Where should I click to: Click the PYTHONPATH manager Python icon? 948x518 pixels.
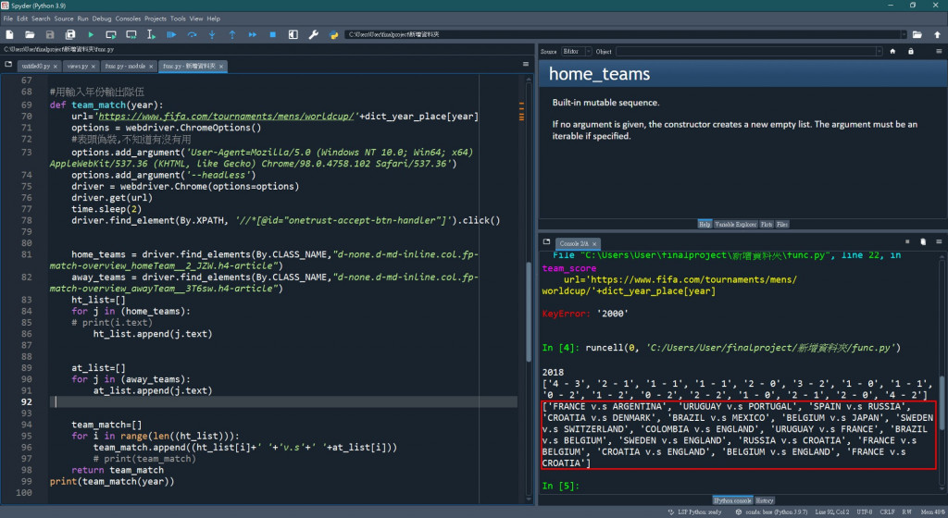[333, 34]
